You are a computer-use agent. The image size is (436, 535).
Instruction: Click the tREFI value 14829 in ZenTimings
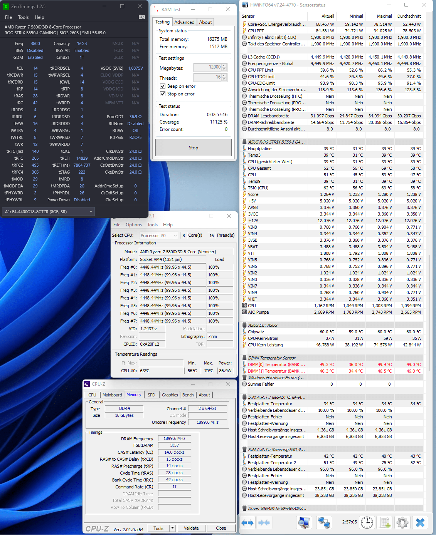[82, 158]
